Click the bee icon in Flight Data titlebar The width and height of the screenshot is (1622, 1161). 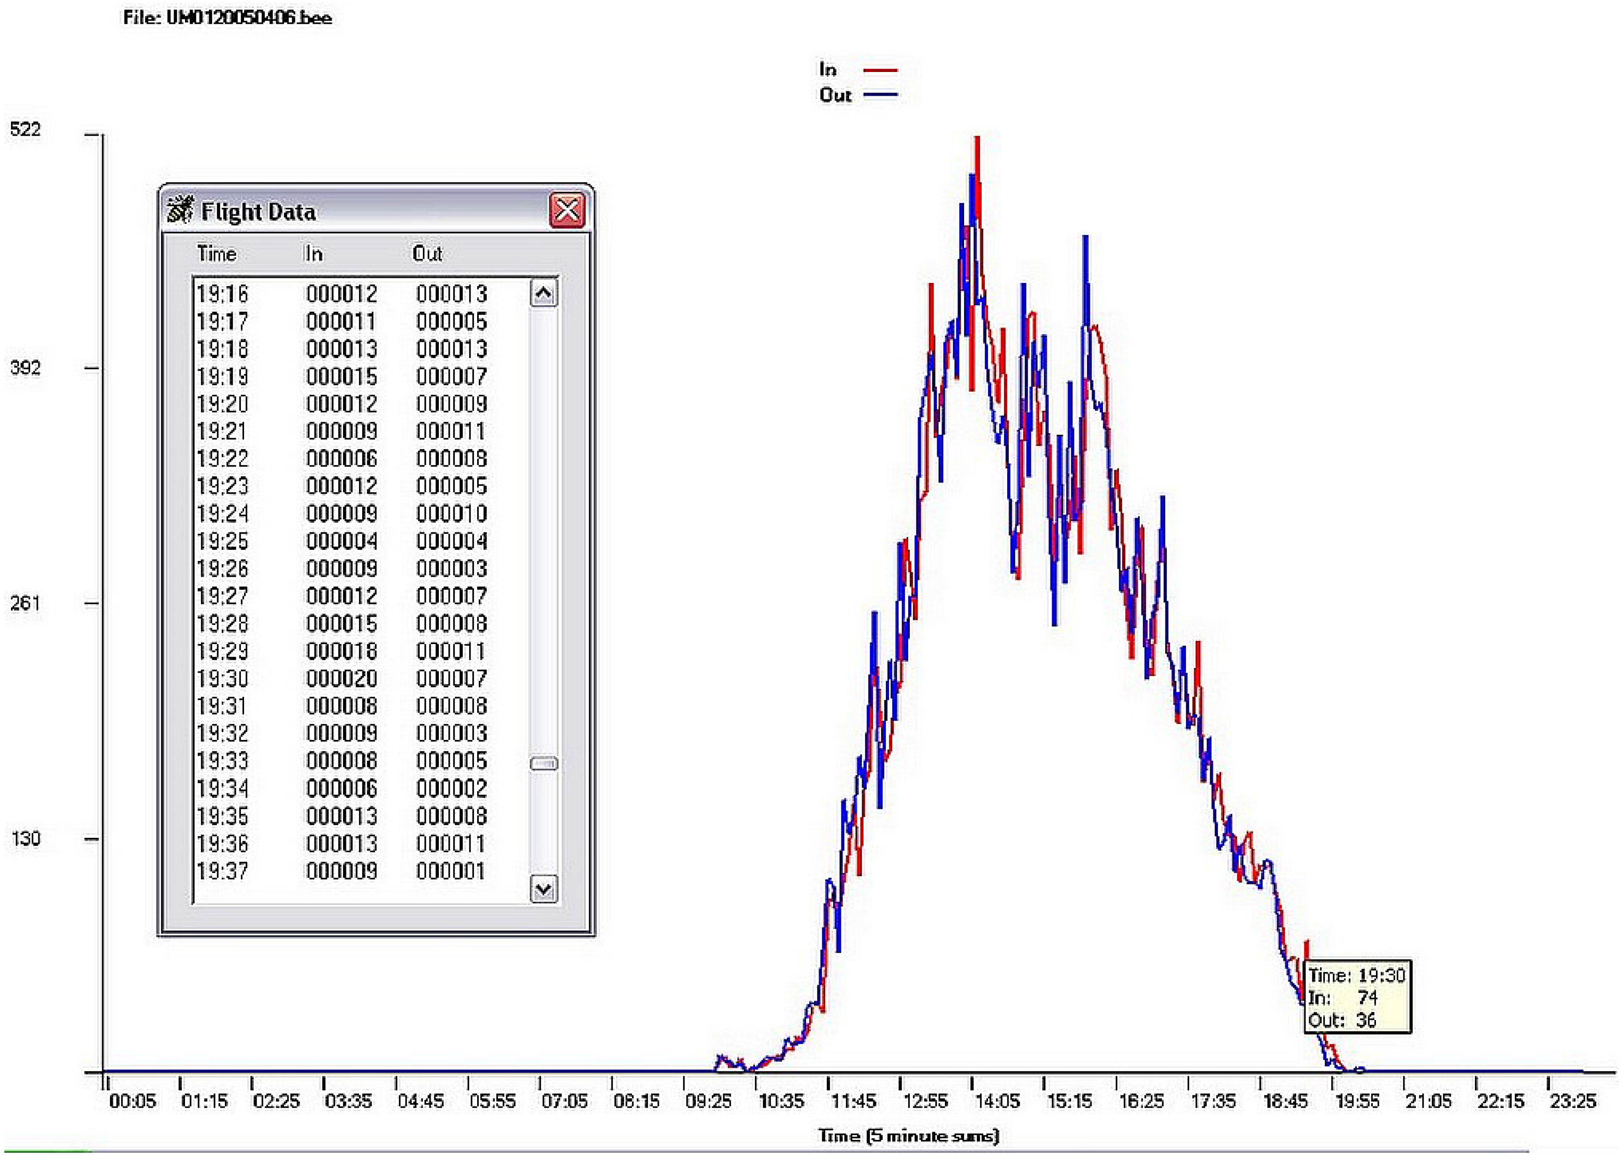[180, 210]
